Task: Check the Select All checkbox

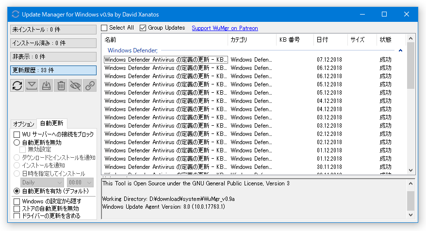Action: coord(104,28)
